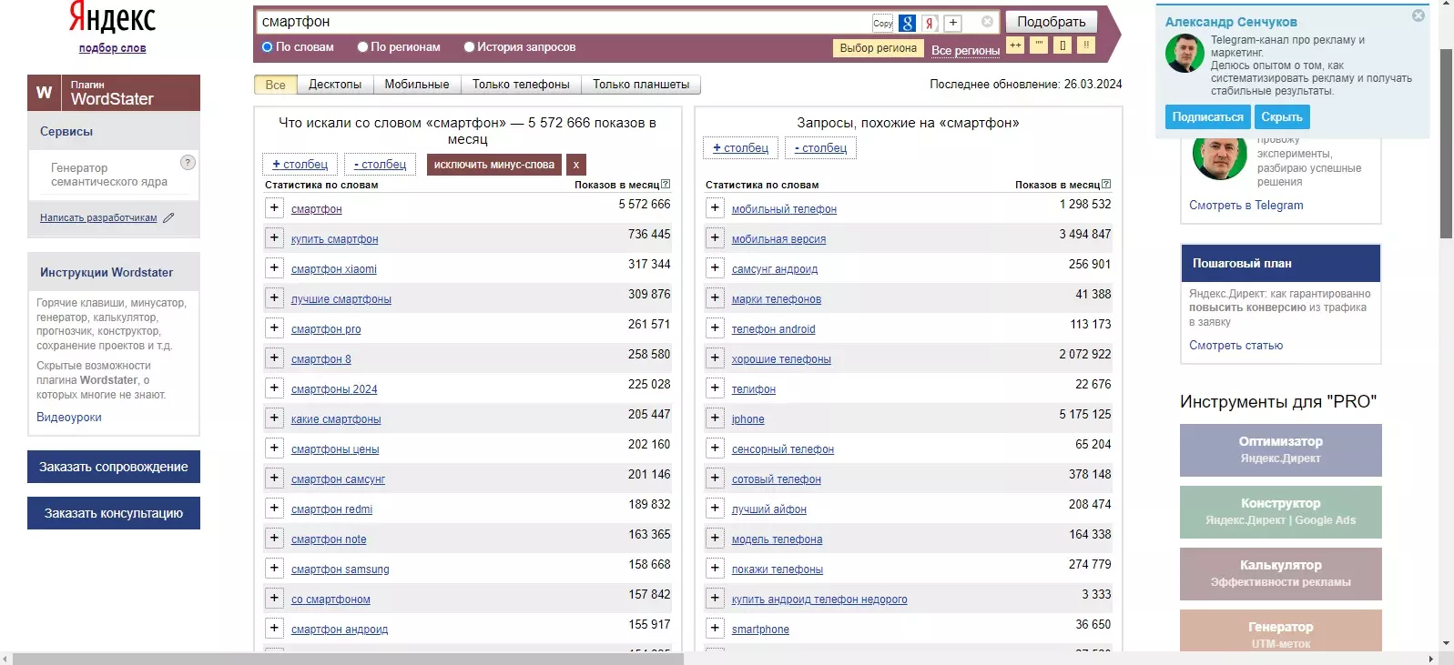Search the query in Google via blue g icon

(907, 24)
